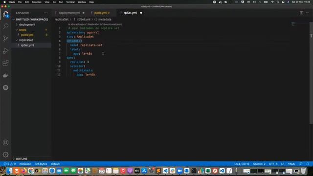313x176 pixels.
Task: Close rpSet.yml via unsaved dot
Action: click(141, 13)
